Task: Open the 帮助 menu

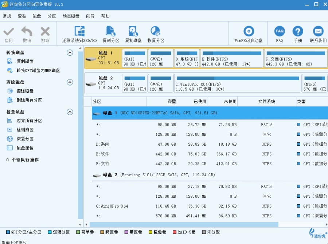Action: [x=105, y=16]
